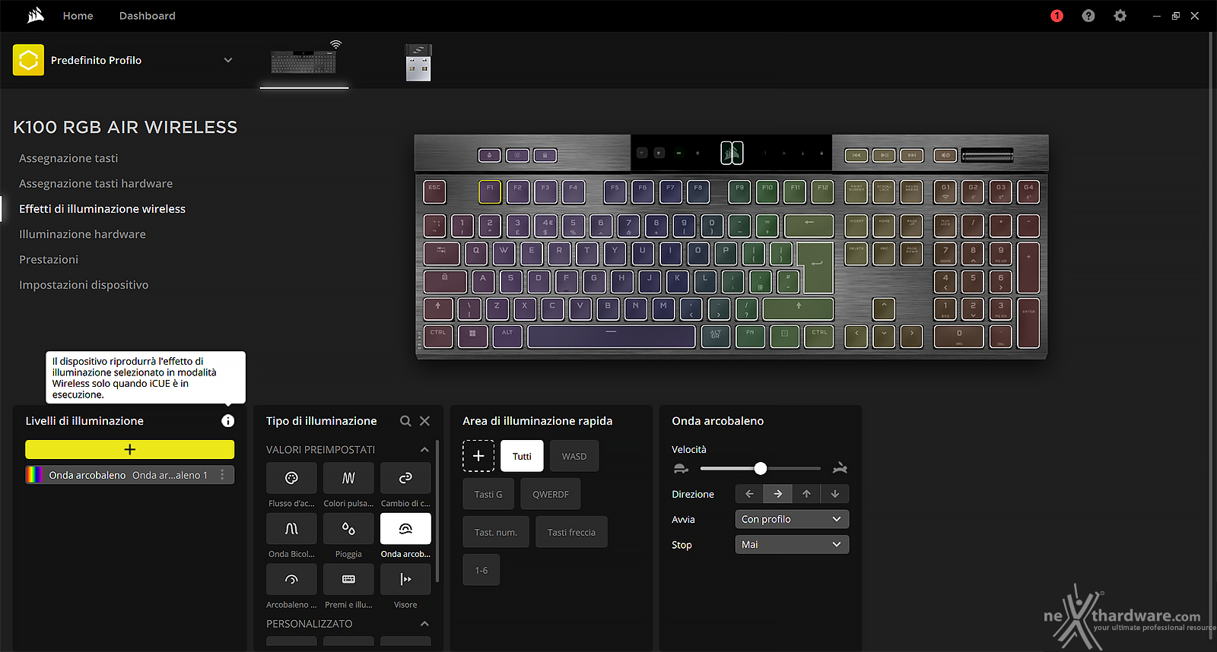Select Effetti di illuminazione wireless

coord(102,209)
